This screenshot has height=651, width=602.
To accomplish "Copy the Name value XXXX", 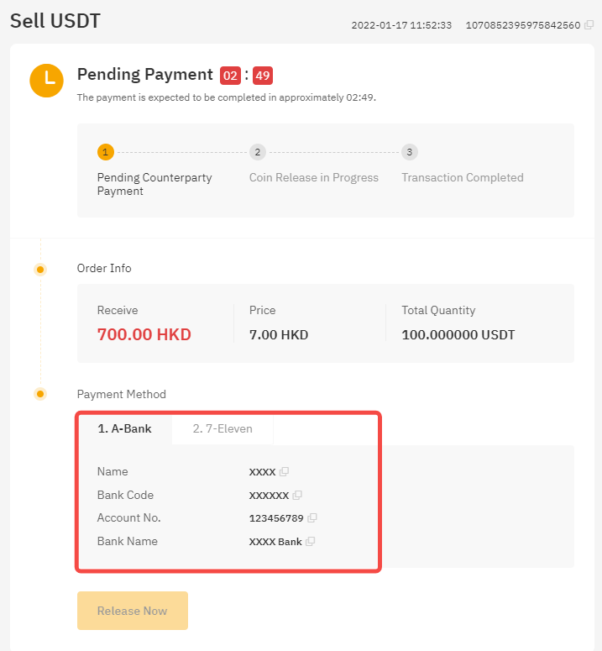I will point(284,471).
